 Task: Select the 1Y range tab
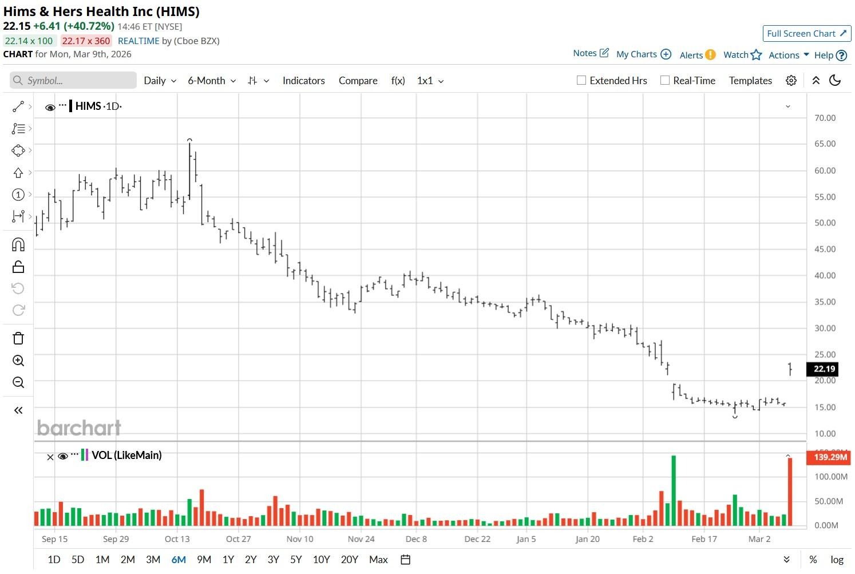tap(228, 560)
